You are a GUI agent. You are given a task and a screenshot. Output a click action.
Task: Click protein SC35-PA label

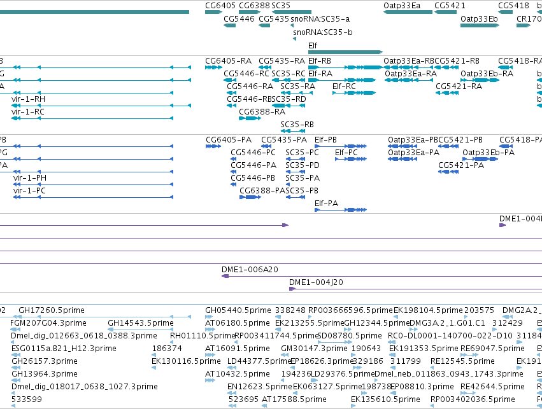(303, 178)
